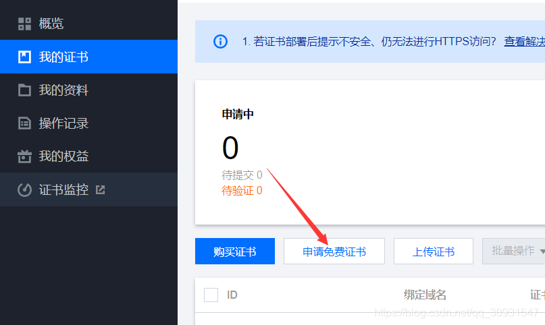Screen dimensions: 545x325
Task: Expand the 批量操作 dropdown
Action: click(514, 251)
